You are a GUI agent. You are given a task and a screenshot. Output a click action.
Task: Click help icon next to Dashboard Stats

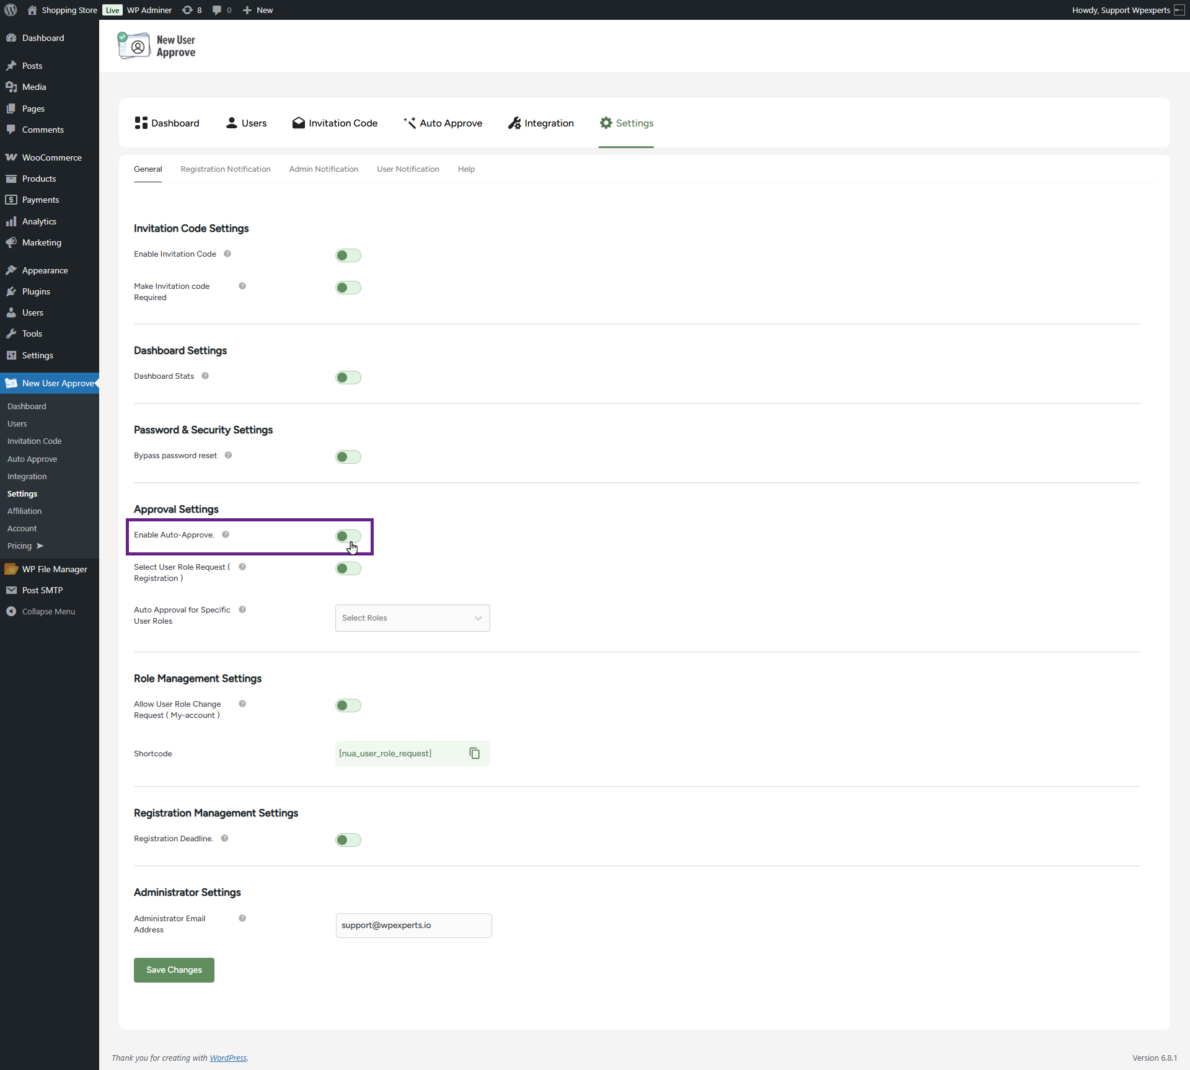click(205, 376)
